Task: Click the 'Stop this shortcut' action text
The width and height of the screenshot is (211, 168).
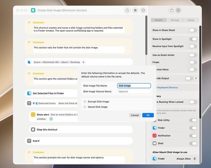Action: pyautogui.click(x=47, y=130)
